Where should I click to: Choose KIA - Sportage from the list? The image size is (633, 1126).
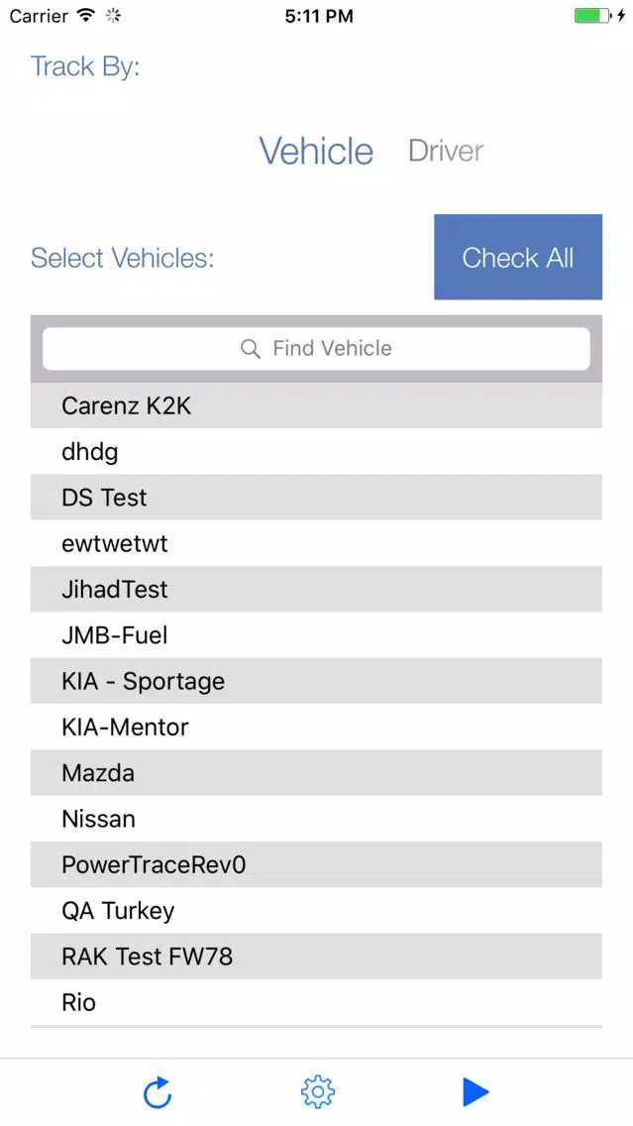[x=317, y=681]
